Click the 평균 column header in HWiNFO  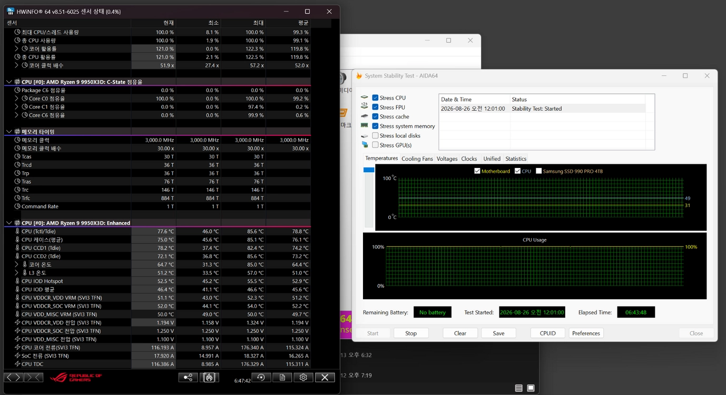[288, 23]
